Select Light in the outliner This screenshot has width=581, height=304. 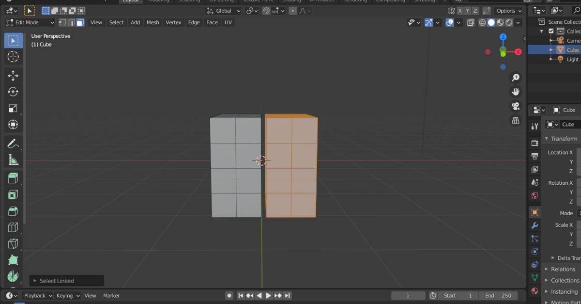(x=573, y=59)
